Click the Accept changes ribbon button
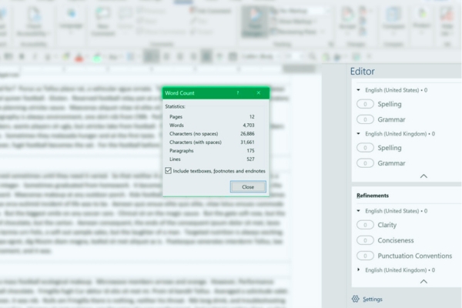Image resolution: width=462 pixels, height=308 pixels. 348,20
